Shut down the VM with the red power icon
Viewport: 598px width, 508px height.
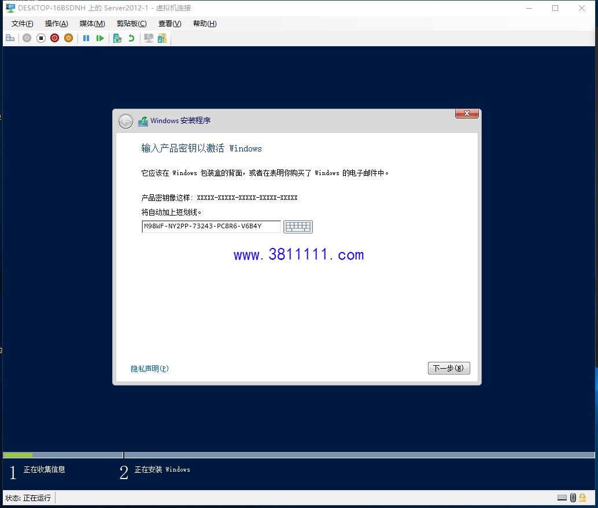click(x=54, y=38)
